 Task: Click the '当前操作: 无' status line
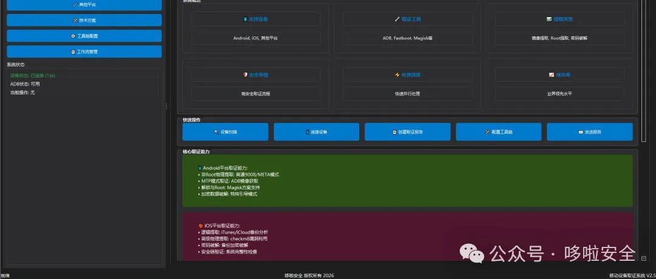pyautogui.click(x=22, y=92)
